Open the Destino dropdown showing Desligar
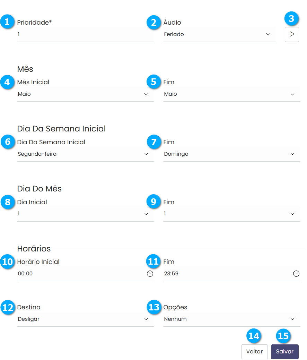 (x=85, y=319)
